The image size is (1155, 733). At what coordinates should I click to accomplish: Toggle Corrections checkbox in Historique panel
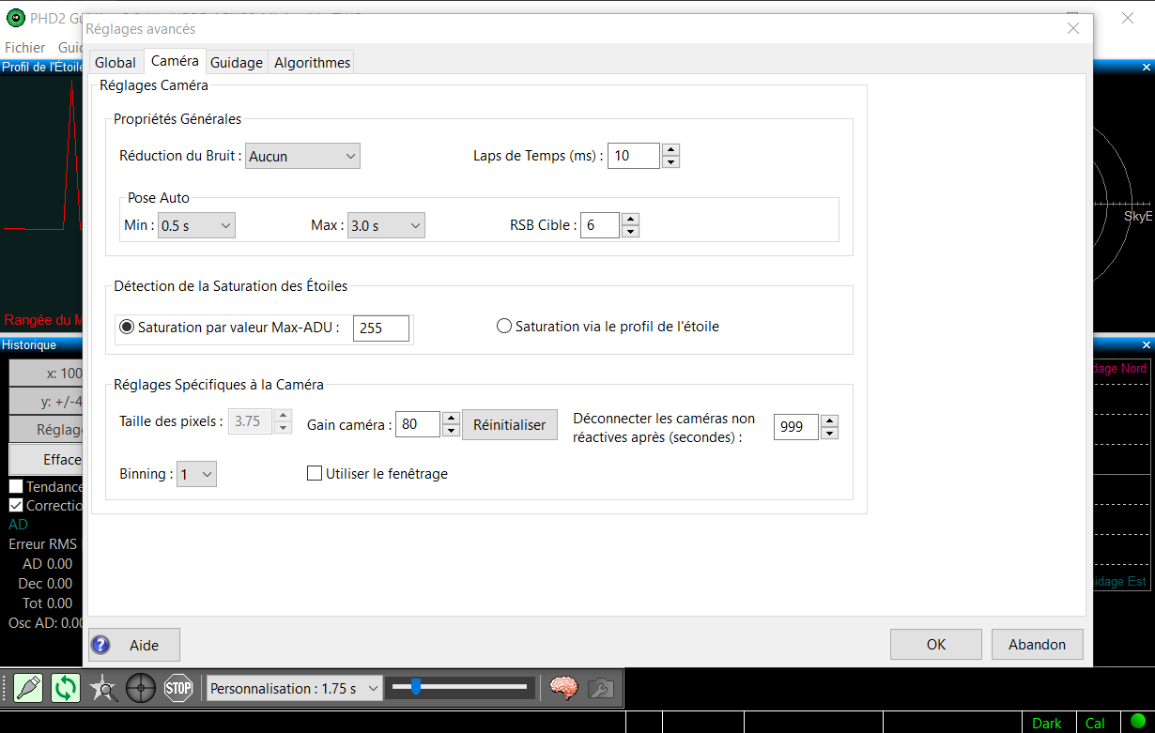tap(16, 505)
